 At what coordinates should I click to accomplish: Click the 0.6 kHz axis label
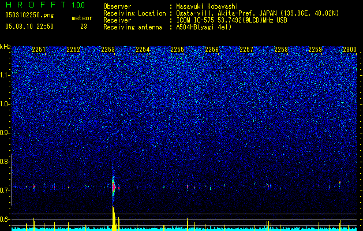coord(5,219)
